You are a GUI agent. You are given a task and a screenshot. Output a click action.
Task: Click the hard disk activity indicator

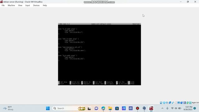click(161, 103)
